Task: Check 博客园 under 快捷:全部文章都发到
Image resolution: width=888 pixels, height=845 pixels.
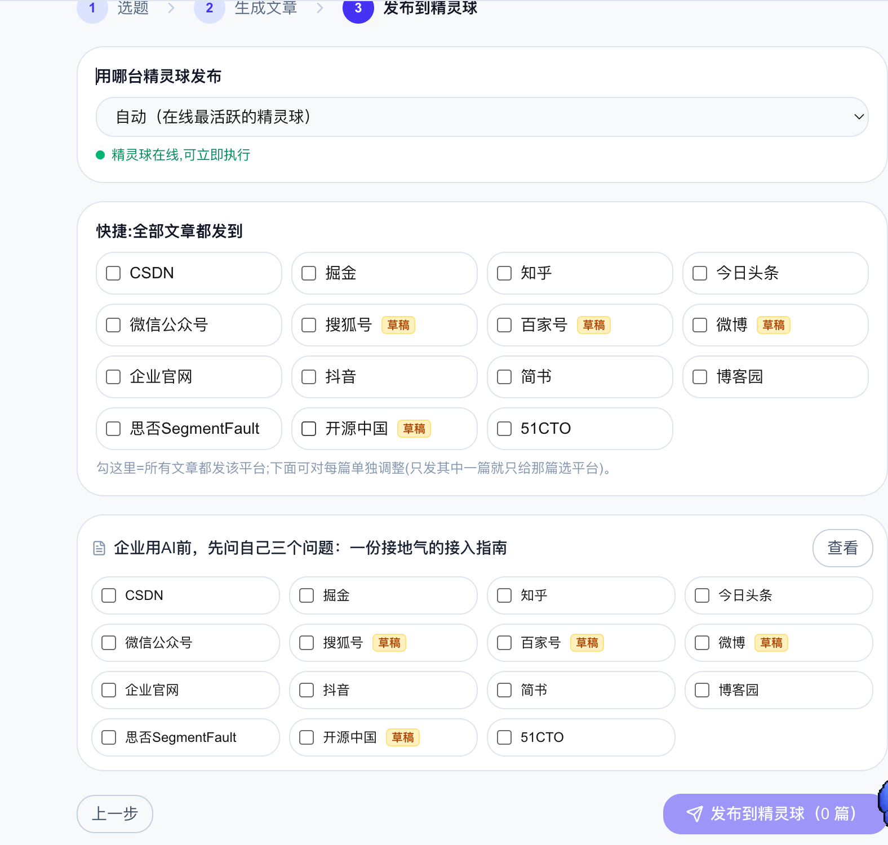Action: [x=700, y=377]
